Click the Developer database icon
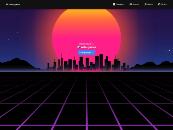The image size is (173, 130). (x=114, y=4)
